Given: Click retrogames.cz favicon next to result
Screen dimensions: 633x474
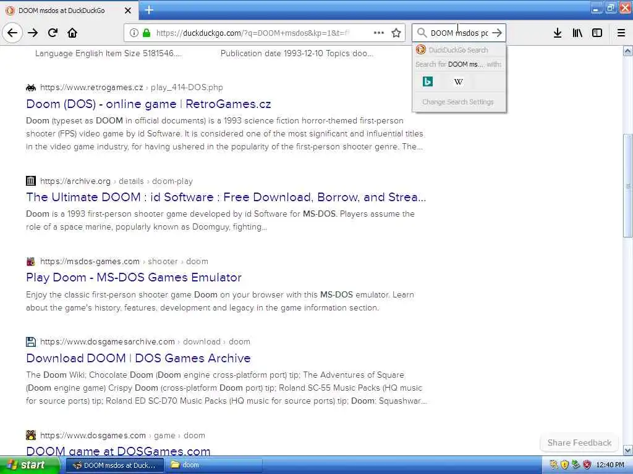Looking at the screenshot, I should tap(31, 88).
